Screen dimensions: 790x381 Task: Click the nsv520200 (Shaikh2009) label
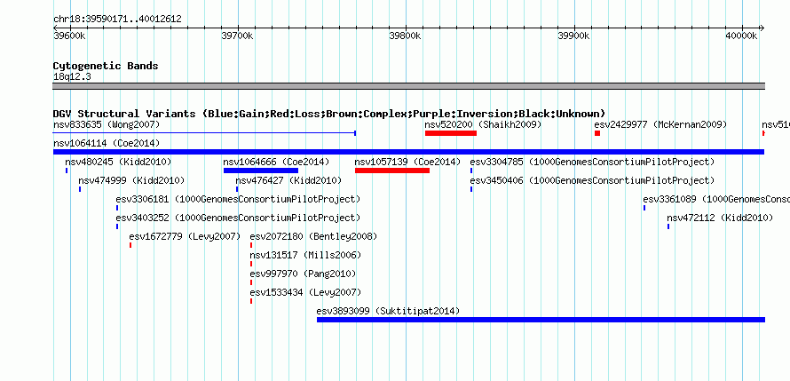pyautogui.click(x=483, y=124)
